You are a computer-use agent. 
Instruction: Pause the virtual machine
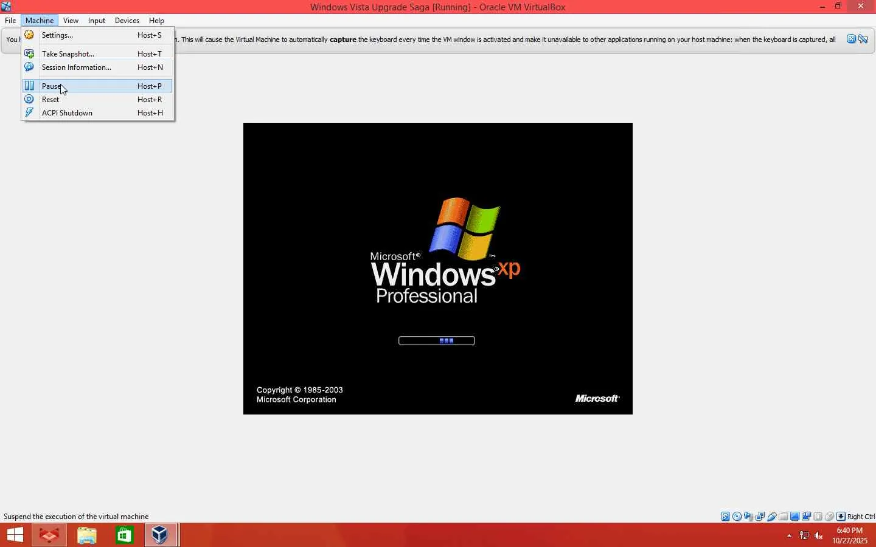pos(97,86)
